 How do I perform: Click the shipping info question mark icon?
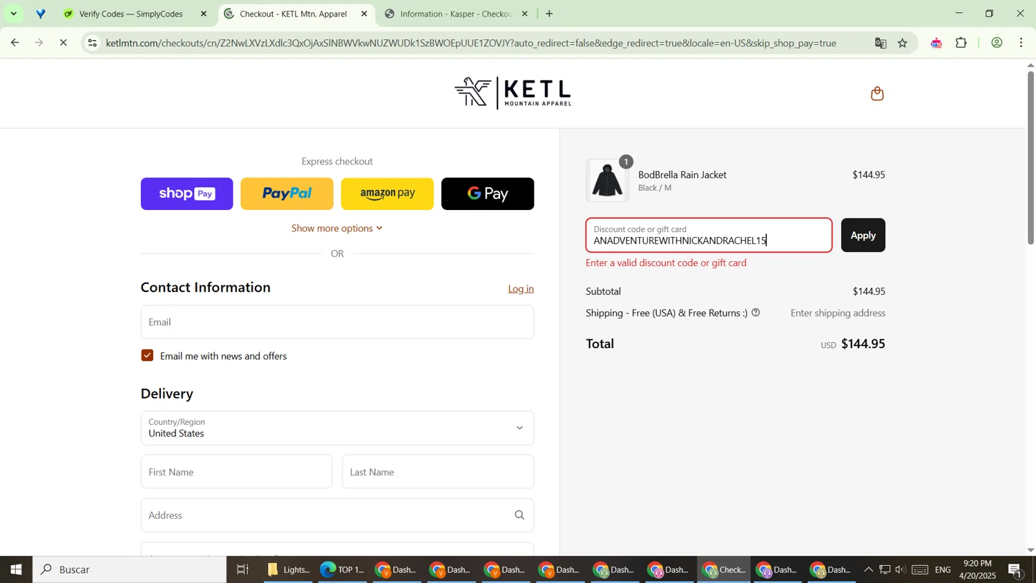click(756, 313)
